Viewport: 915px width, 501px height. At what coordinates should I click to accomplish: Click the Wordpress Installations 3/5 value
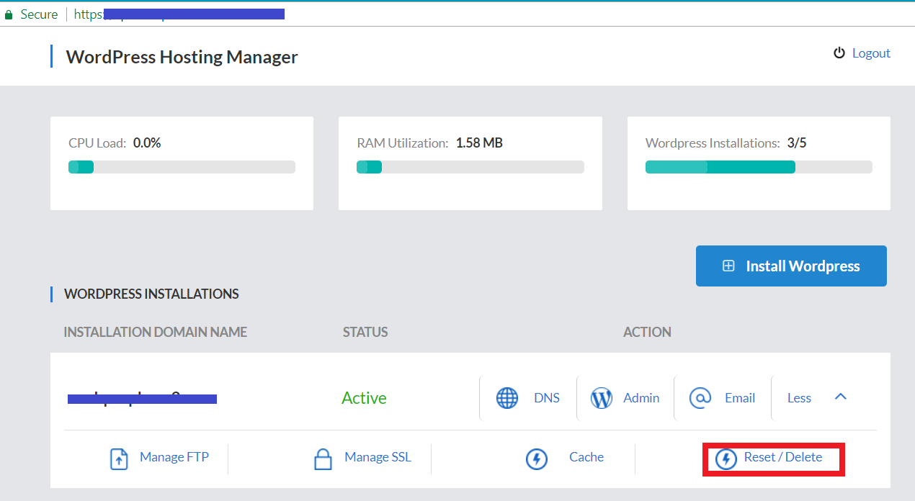[797, 143]
